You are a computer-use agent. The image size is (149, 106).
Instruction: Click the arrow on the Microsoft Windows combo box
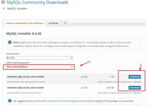tap(71, 67)
